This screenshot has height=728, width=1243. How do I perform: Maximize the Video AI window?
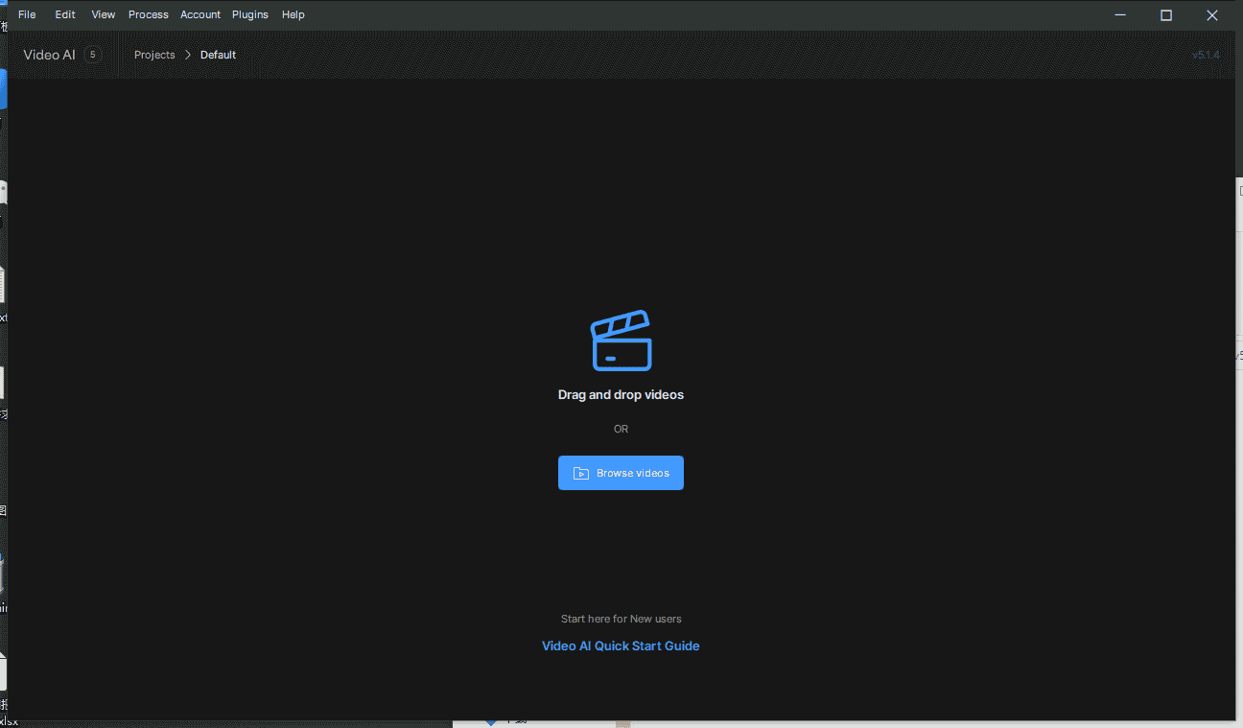(x=1166, y=14)
